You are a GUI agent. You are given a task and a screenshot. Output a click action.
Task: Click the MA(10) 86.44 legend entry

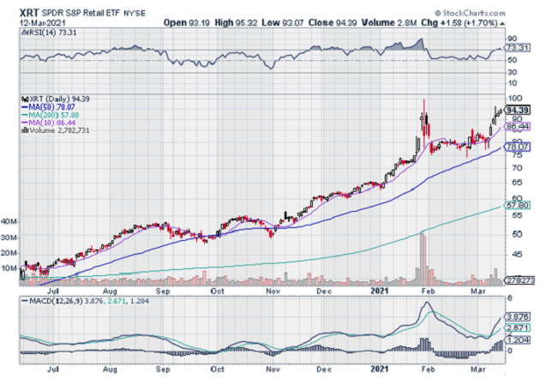click(48, 123)
